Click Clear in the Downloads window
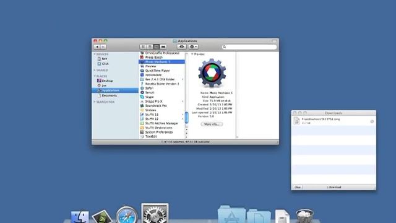The height and width of the screenshot is (223, 396). (298, 187)
